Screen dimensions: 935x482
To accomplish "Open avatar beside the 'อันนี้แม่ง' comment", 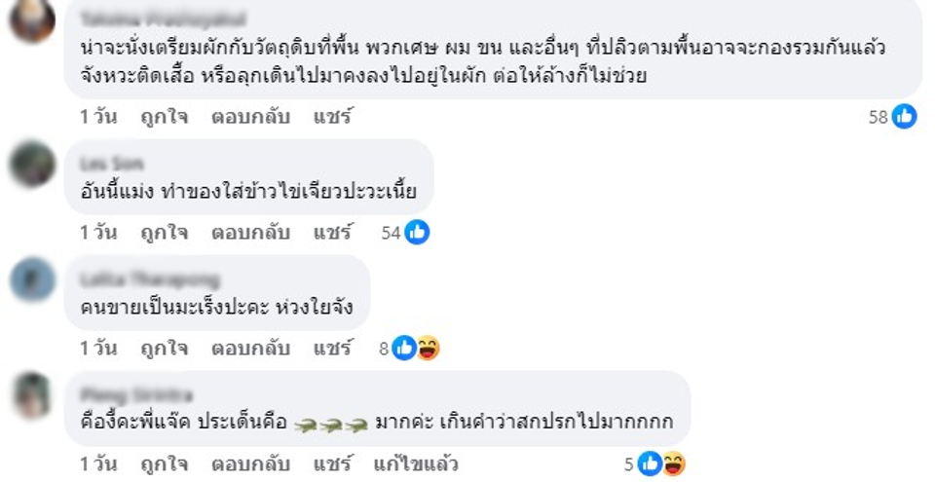I will (x=31, y=164).
